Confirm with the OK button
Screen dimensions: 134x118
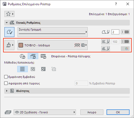tap(118, 112)
